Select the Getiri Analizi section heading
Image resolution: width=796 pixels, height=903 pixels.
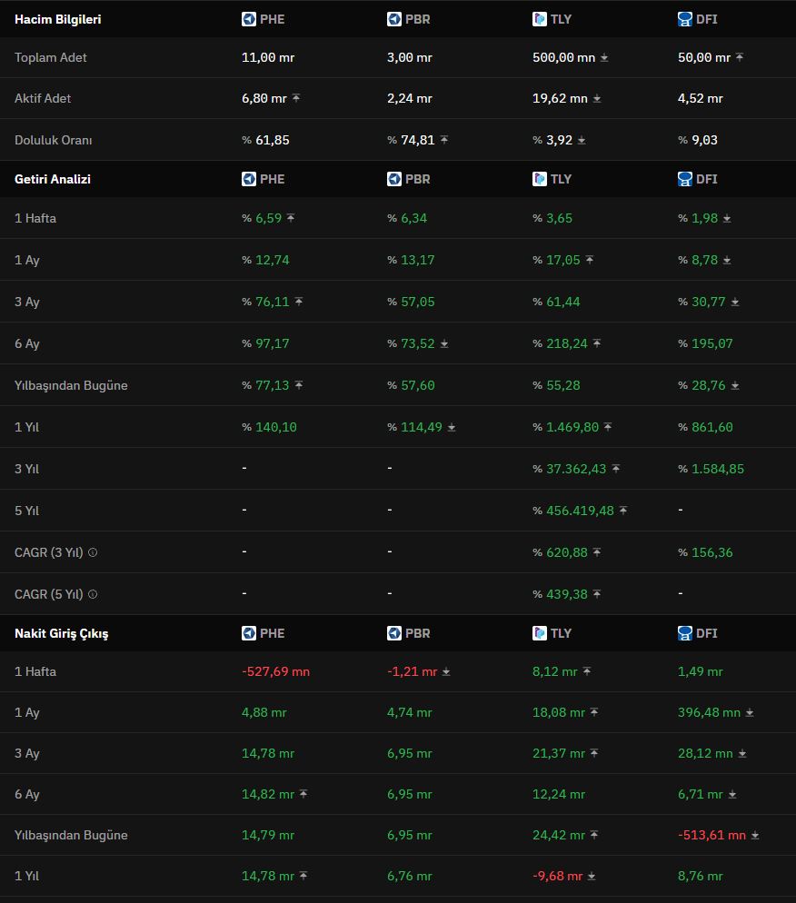click(53, 179)
